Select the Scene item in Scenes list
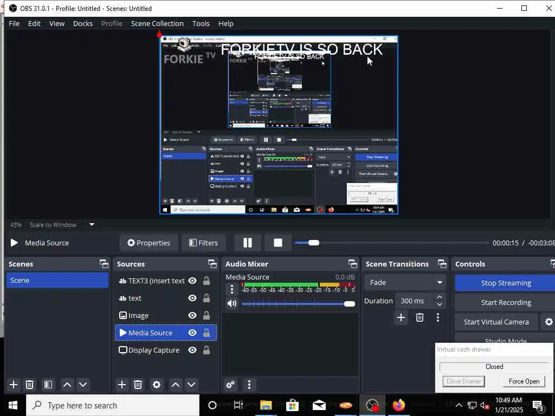This screenshot has height=416, width=555. 57,280
